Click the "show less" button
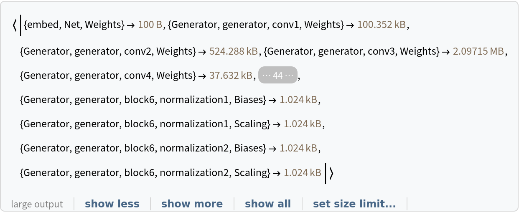Viewport: 519px width, 212px height. (112, 204)
